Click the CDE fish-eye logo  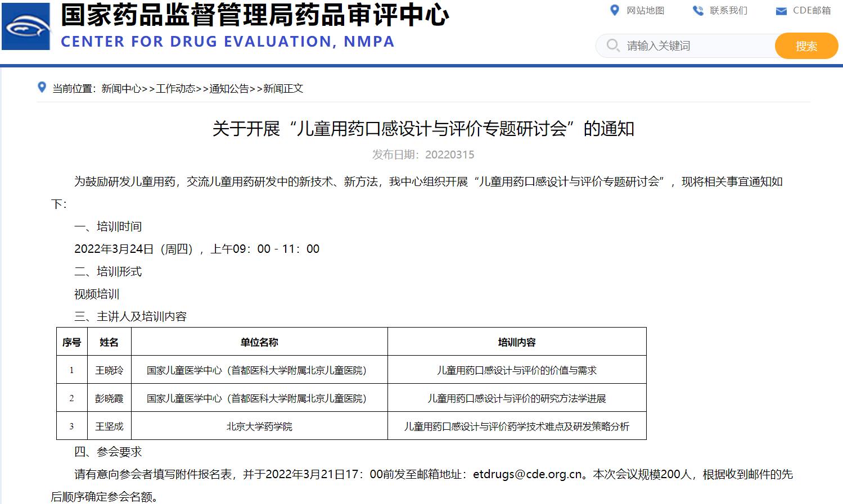[x=26, y=26]
